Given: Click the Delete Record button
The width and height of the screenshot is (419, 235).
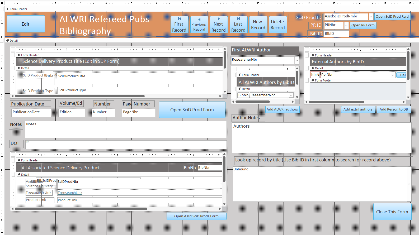Looking at the screenshot, I should tap(278, 25).
